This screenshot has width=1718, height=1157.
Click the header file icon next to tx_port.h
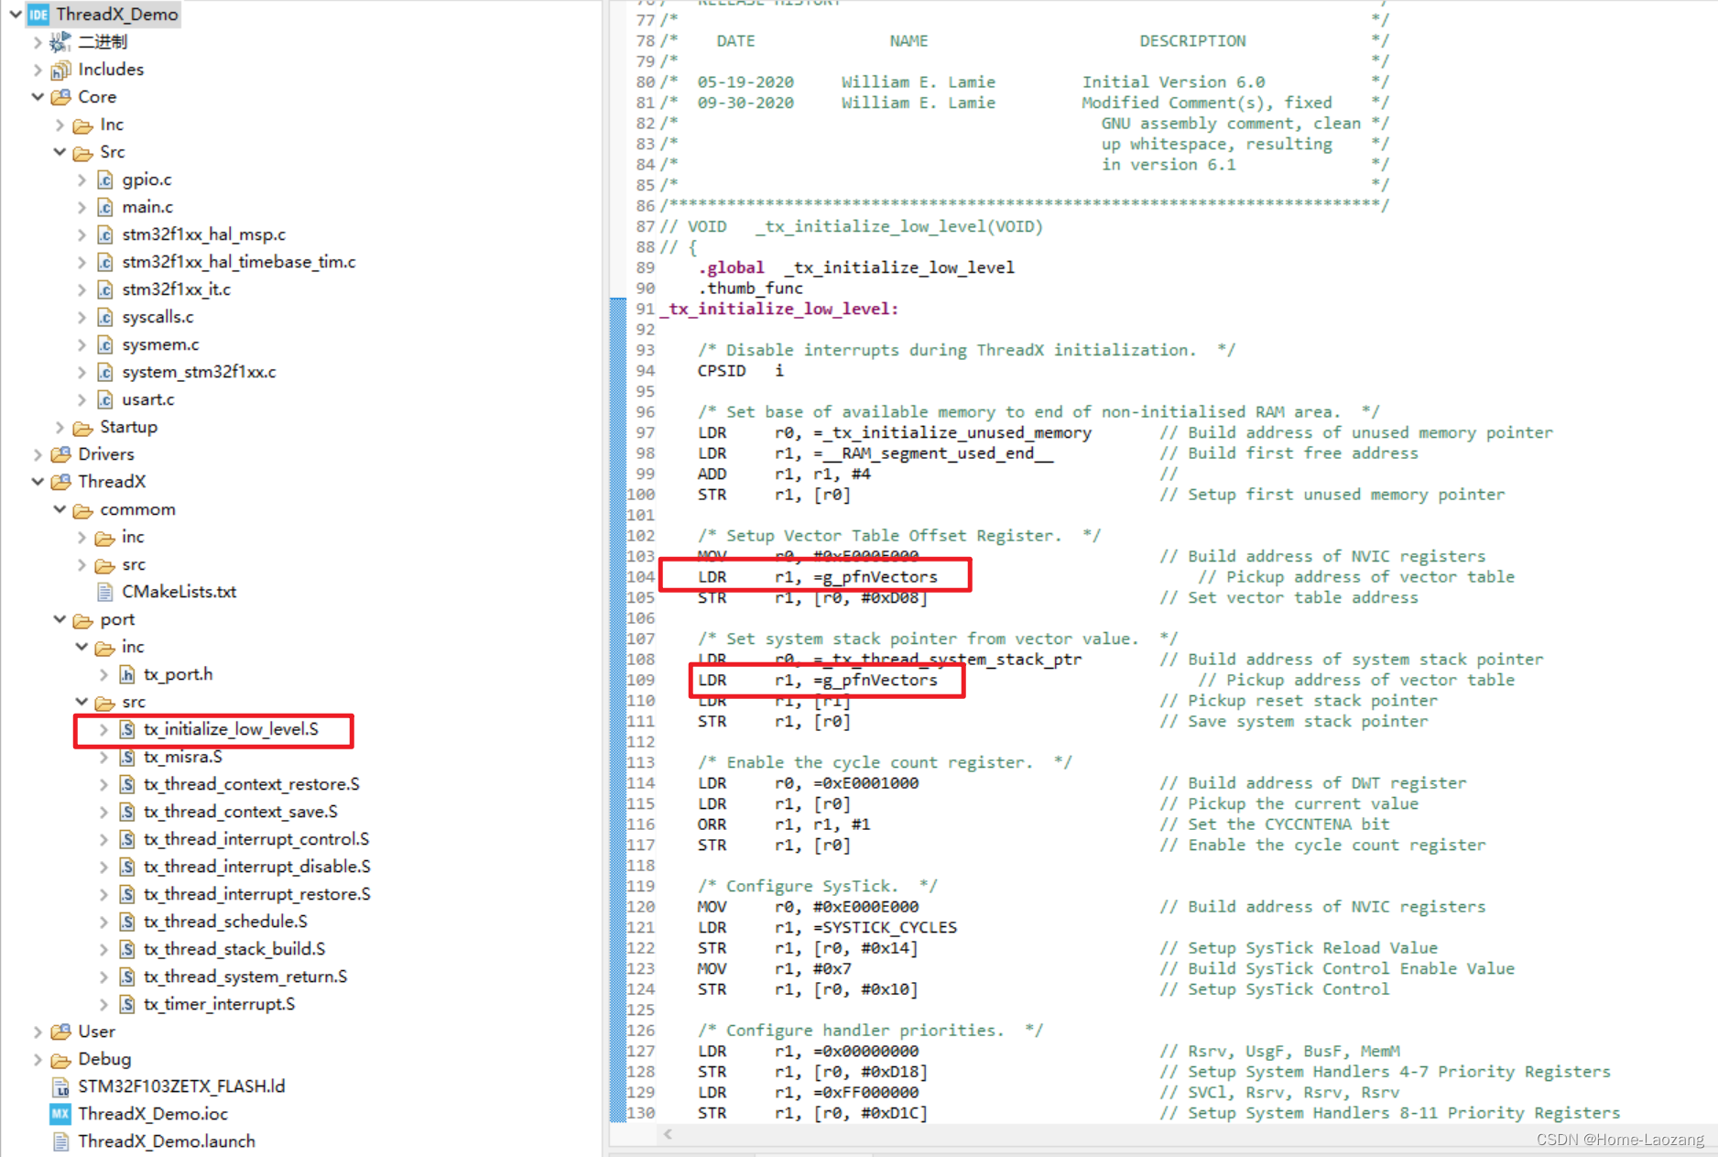pos(125,674)
